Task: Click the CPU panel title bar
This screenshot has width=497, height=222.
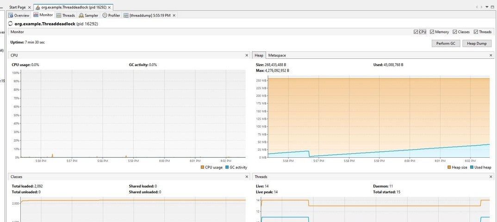Action: (129, 55)
